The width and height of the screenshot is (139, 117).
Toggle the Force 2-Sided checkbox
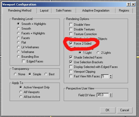point(71,44)
